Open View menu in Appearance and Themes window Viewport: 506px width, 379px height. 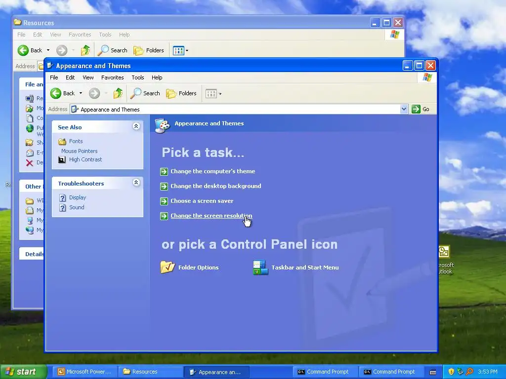tap(88, 77)
